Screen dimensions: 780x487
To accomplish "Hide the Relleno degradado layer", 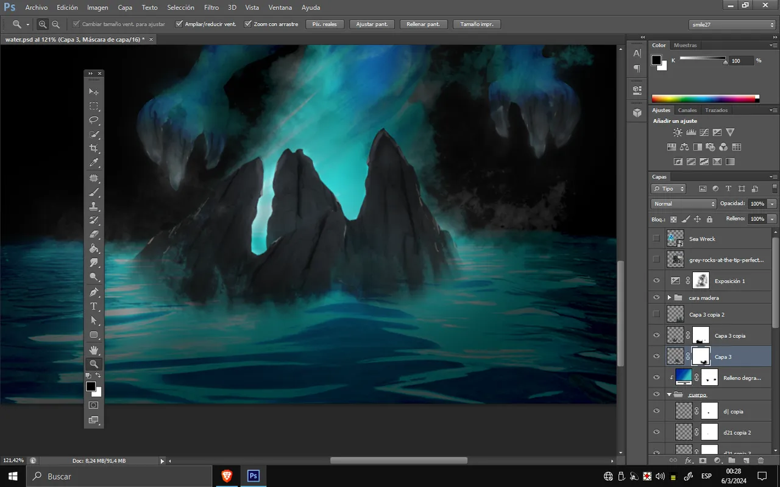I will tap(656, 377).
